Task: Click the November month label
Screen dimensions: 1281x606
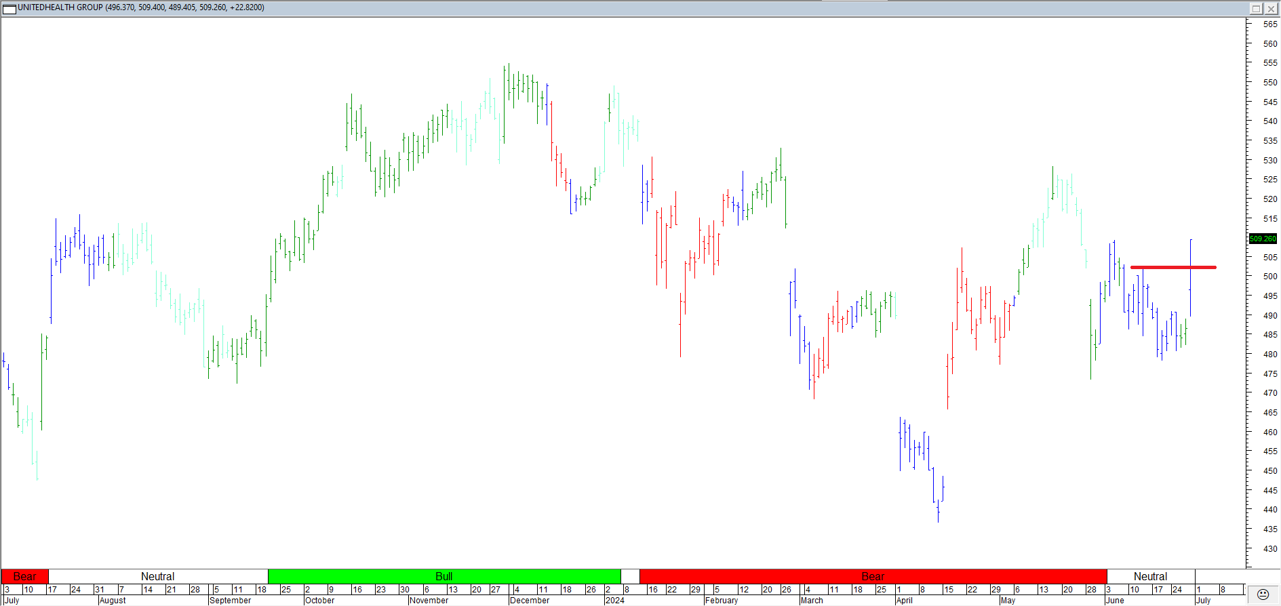Action: 429,601
